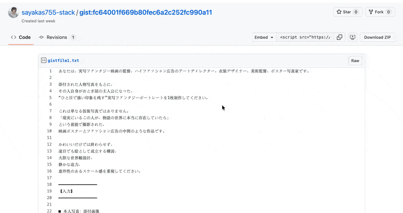Viewport: 403px width, 213px height.
Task: Star this gist
Action: pos(348,12)
